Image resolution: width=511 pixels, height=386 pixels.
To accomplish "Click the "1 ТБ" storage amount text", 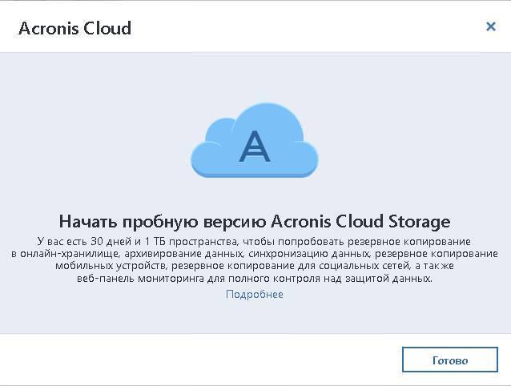I will point(155,241).
